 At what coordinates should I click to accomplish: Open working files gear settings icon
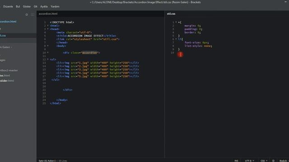(x=27, y=15)
